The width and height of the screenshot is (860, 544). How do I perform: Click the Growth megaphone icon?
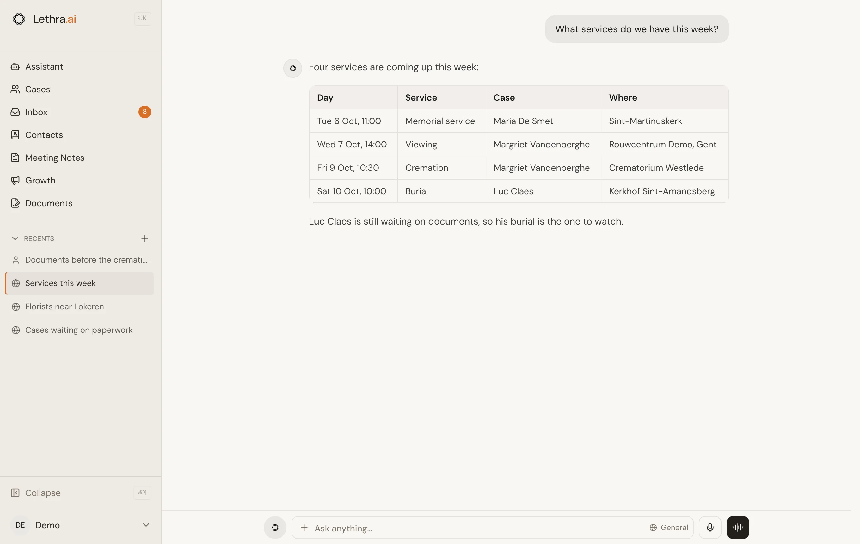click(15, 180)
